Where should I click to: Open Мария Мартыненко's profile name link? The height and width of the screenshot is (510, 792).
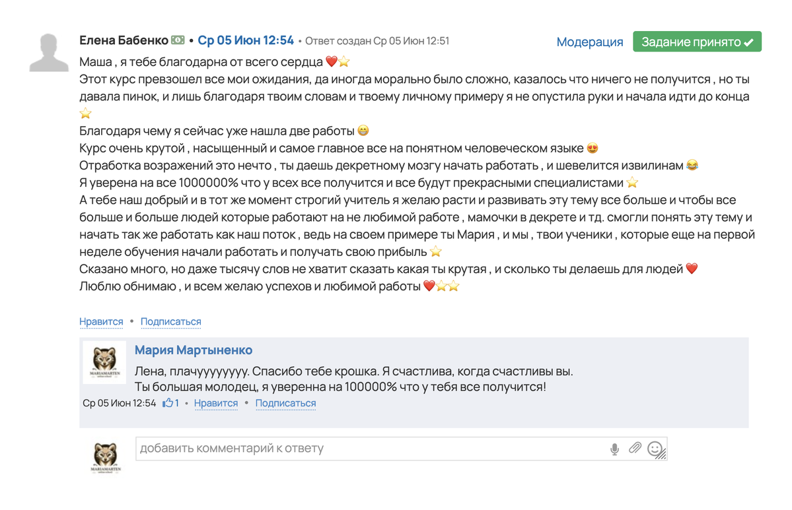click(194, 350)
